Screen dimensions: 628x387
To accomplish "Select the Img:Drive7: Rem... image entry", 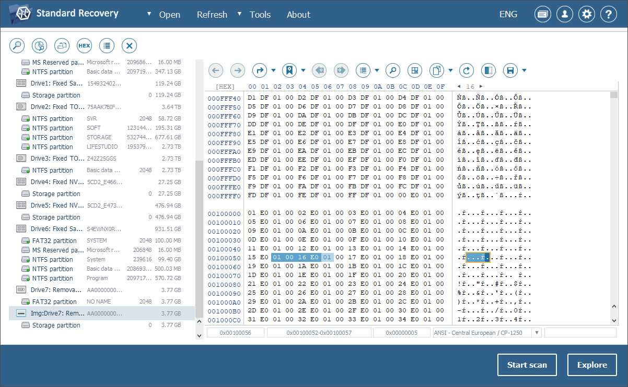I will [x=101, y=313].
